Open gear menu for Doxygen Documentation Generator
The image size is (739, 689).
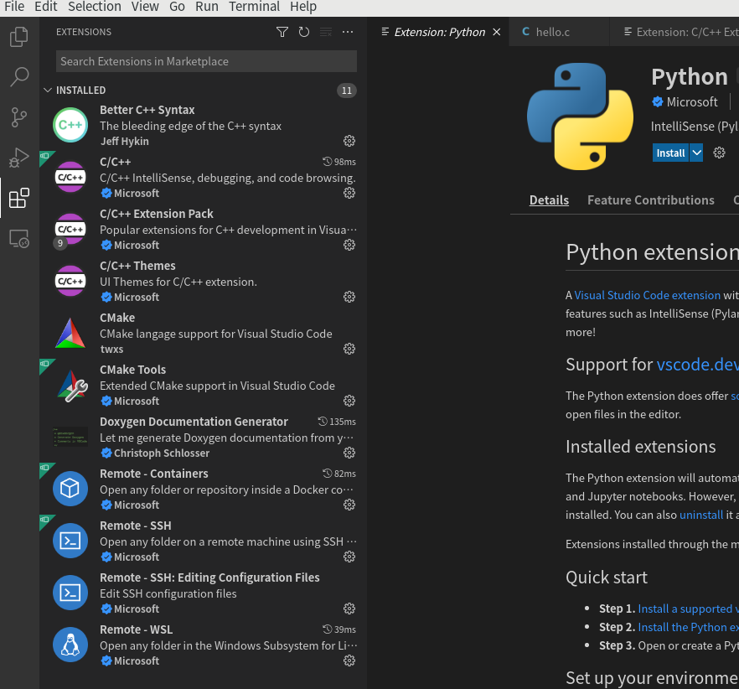pyautogui.click(x=349, y=453)
